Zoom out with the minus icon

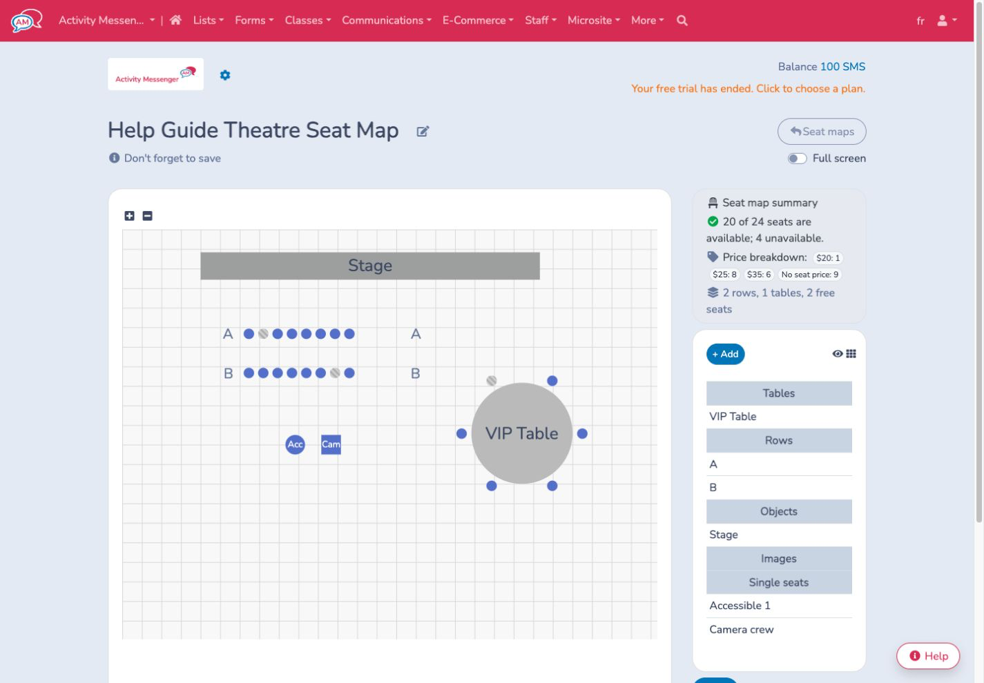click(147, 216)
